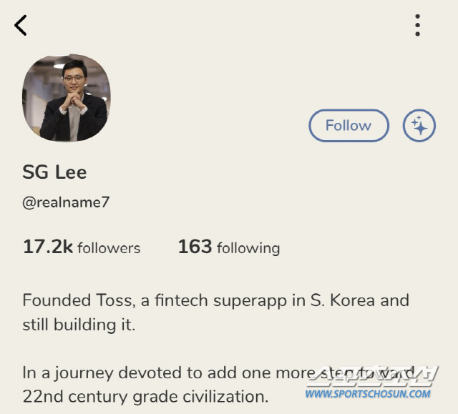Tap the @realname7 username handle
458x414 pixels.
(66, 202)
